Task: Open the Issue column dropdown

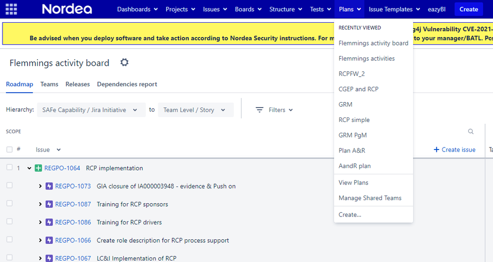Action: pyautogui.click(x=48, y=150)
